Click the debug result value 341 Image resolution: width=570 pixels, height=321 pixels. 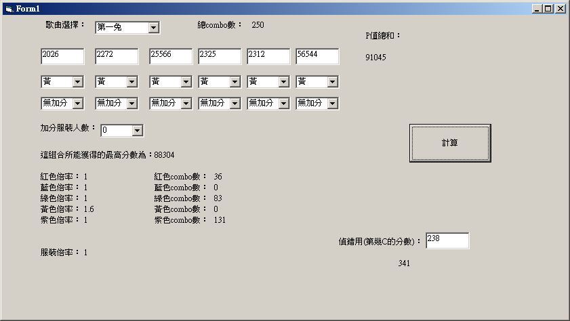(x=404, y=263)
